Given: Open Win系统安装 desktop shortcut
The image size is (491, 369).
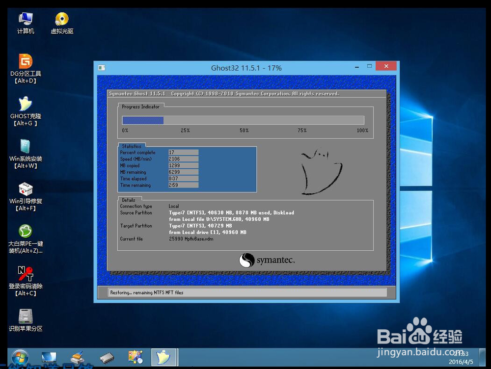Looking at the screenshot, I should click(26, 154).
